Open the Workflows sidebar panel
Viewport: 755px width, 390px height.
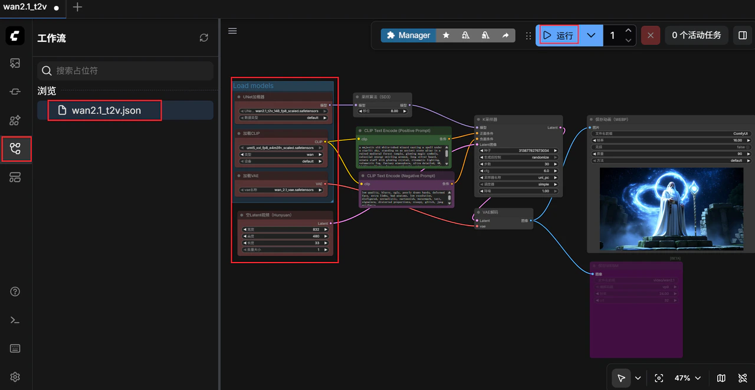(15, 149)
